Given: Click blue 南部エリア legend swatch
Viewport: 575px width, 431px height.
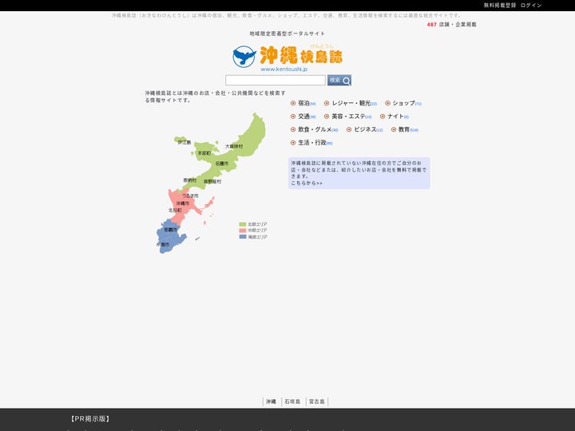Looking at the screenshot, I should point(243,237).
